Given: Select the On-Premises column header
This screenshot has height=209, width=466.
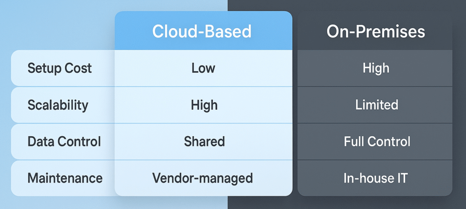Looking at the screenshot, I should click(375, 31).
